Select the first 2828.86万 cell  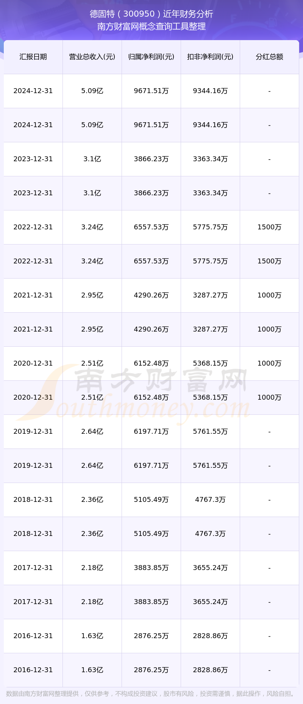click(x=210, y=636)
